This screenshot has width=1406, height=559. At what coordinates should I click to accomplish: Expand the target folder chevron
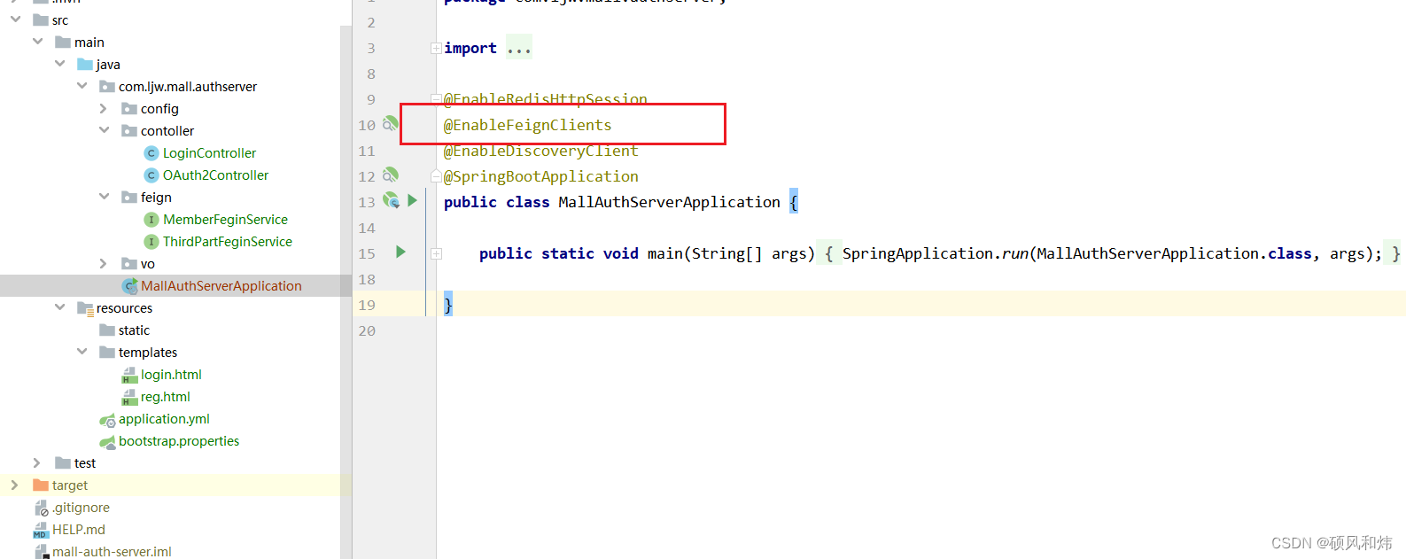[x=15, y=485]
